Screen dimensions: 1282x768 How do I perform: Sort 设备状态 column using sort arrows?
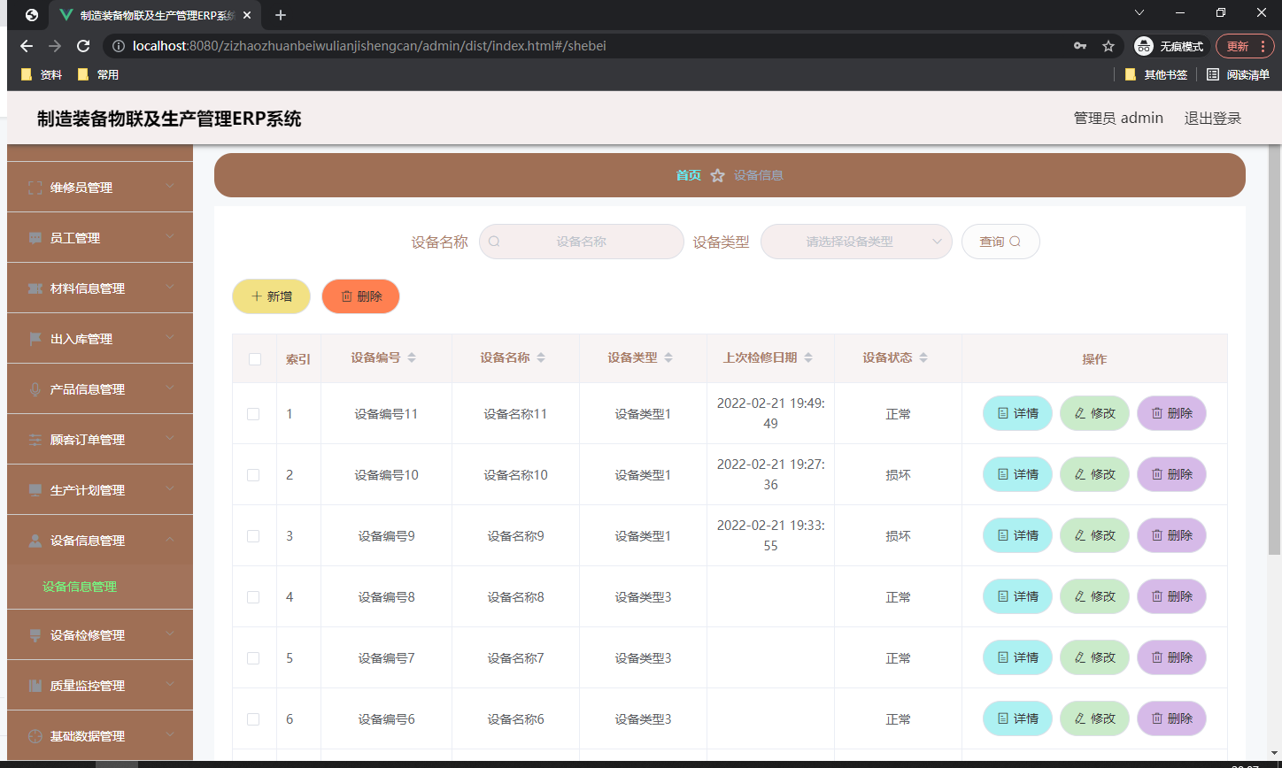923,357
